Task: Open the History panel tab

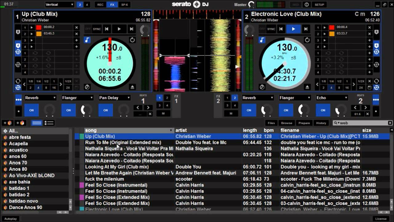Action: click(x=321, y=123)
